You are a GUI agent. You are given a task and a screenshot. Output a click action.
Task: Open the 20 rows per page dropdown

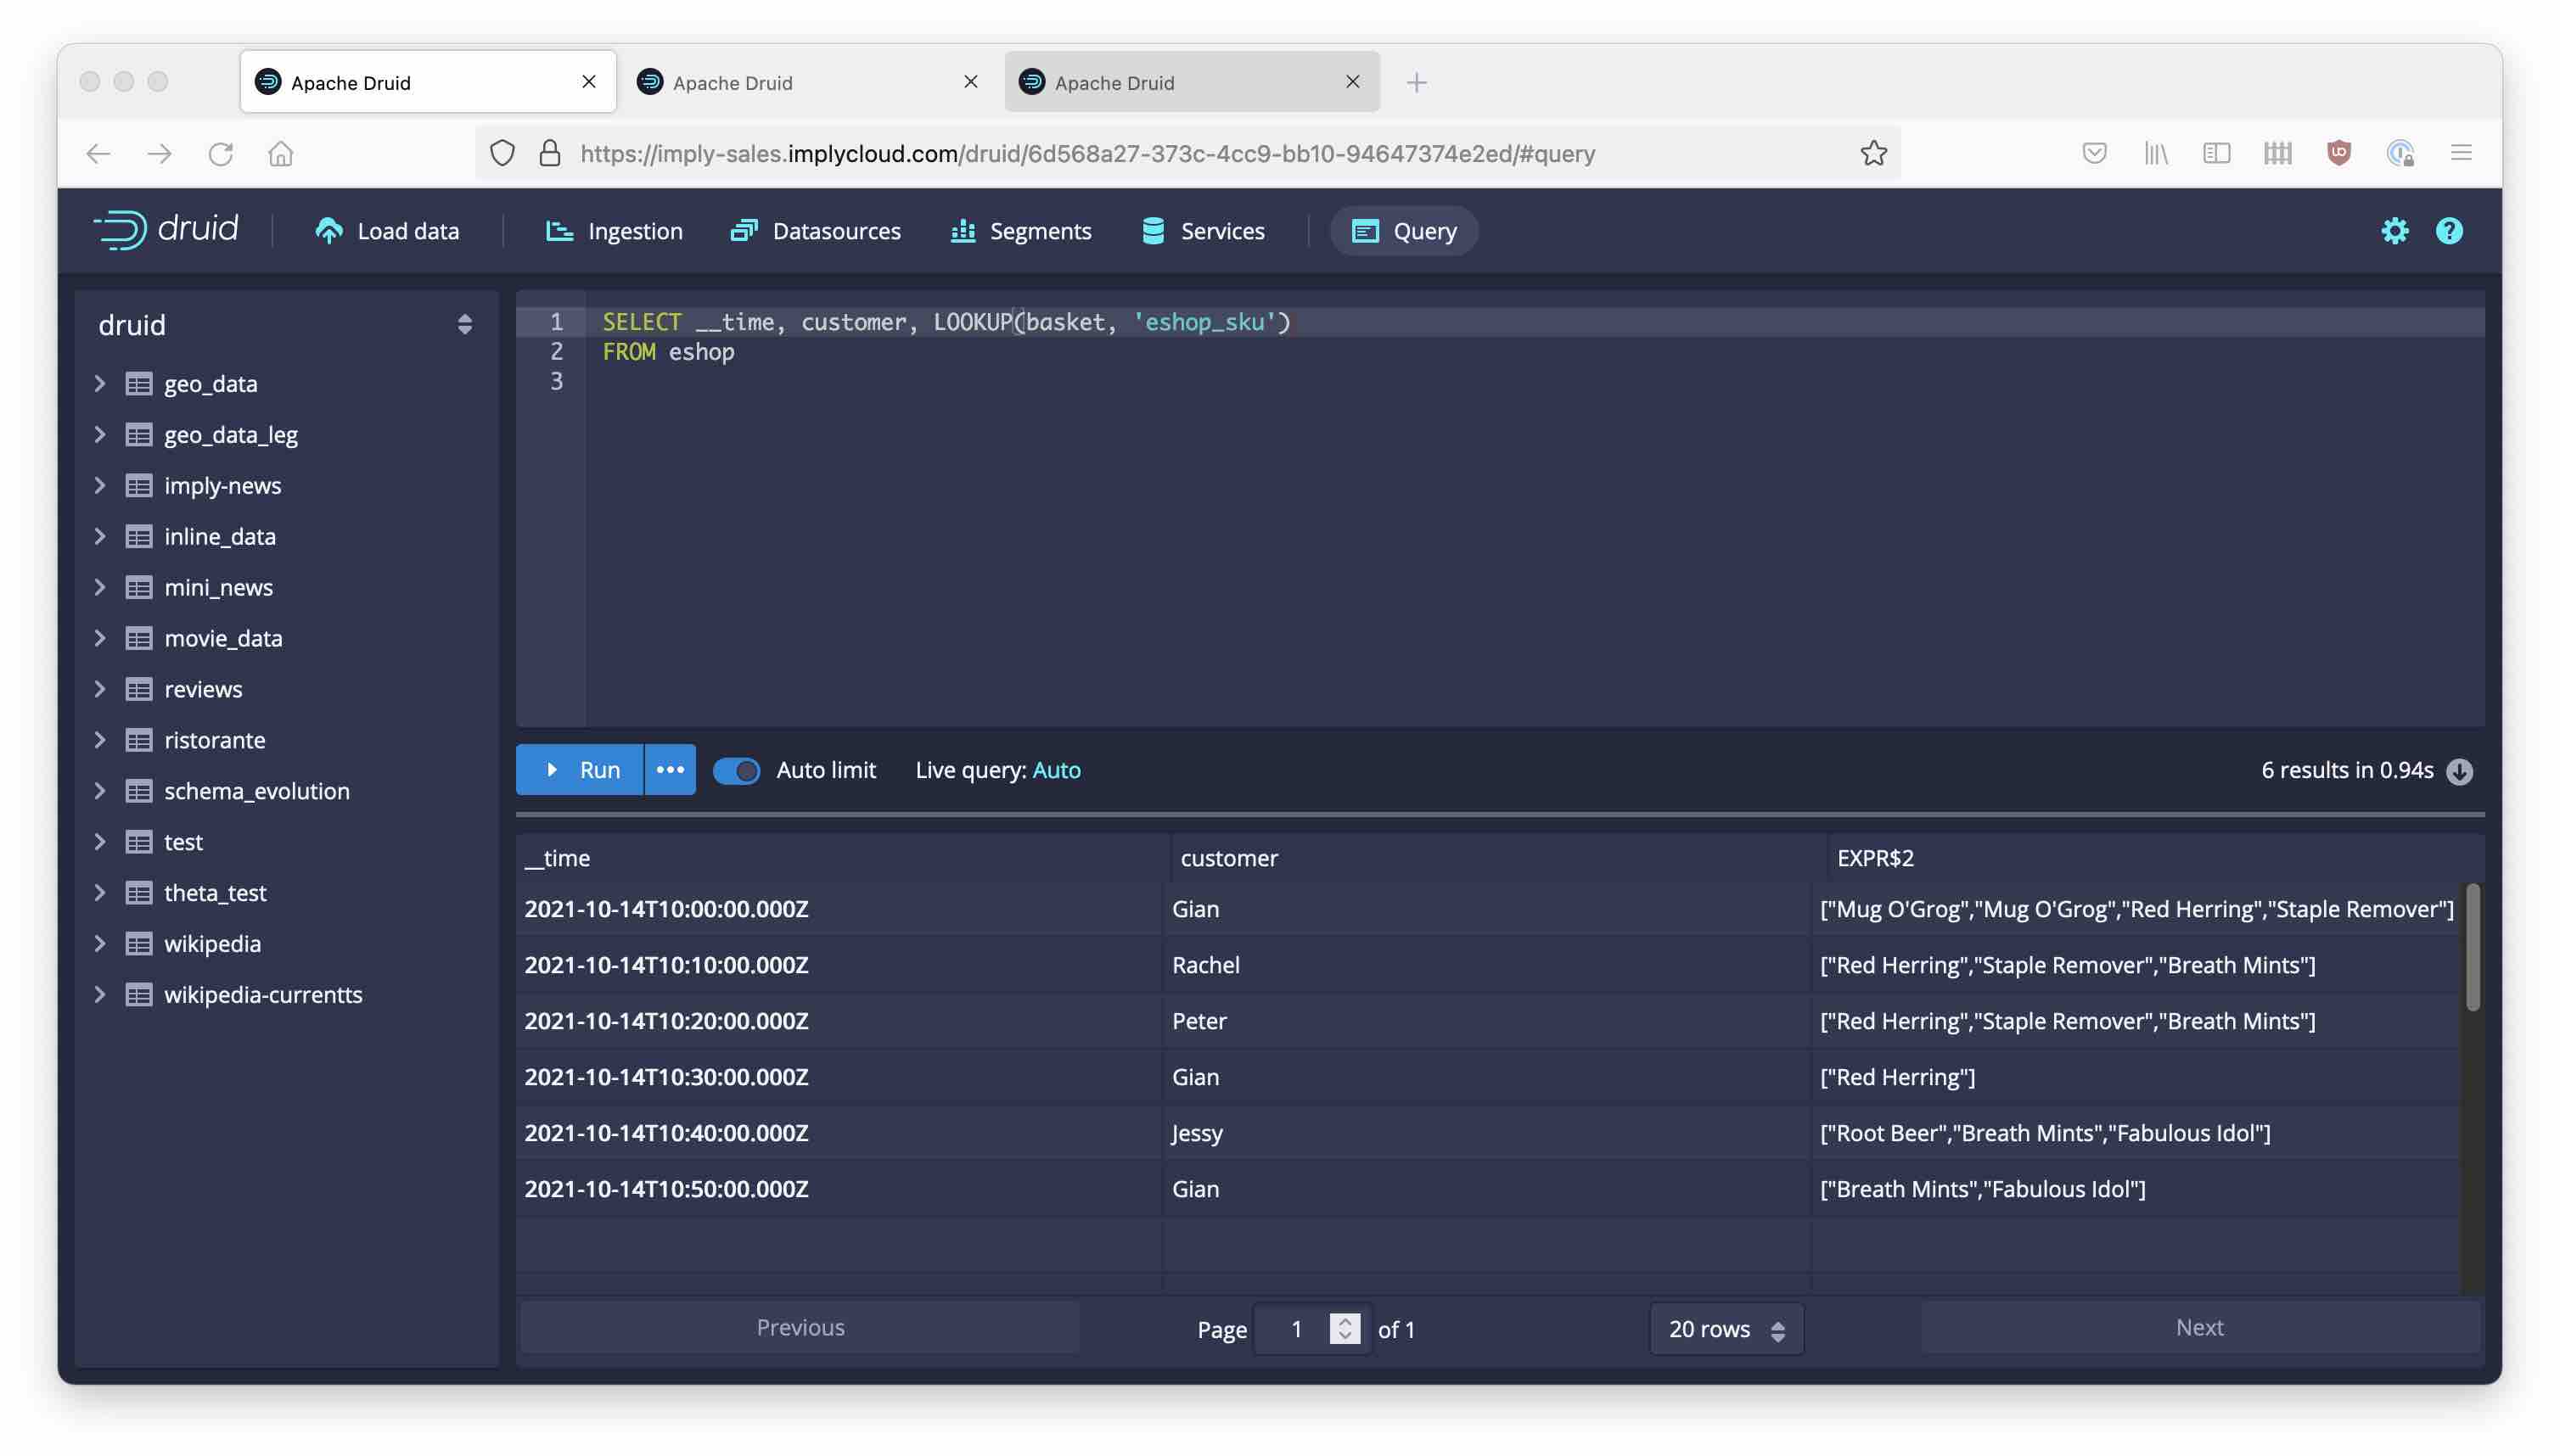pyautogui.click(x=1726, y=1328)
